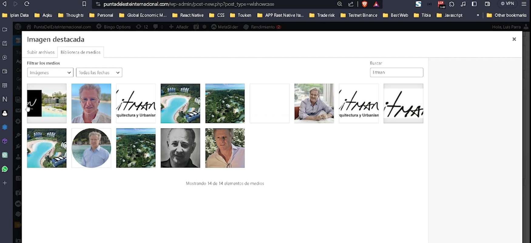Click the blue S extension icon
This screenshot has width=531, height=243.
[418, 4]
